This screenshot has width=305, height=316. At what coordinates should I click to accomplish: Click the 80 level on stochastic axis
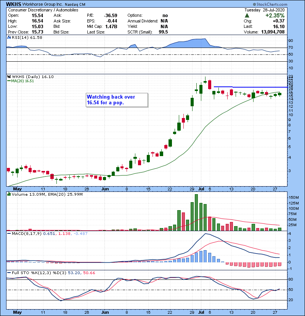[x=291, y=279]
